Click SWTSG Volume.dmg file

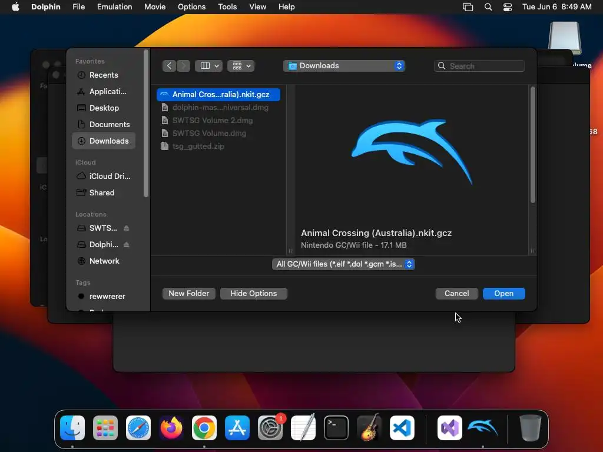[218, 134]
